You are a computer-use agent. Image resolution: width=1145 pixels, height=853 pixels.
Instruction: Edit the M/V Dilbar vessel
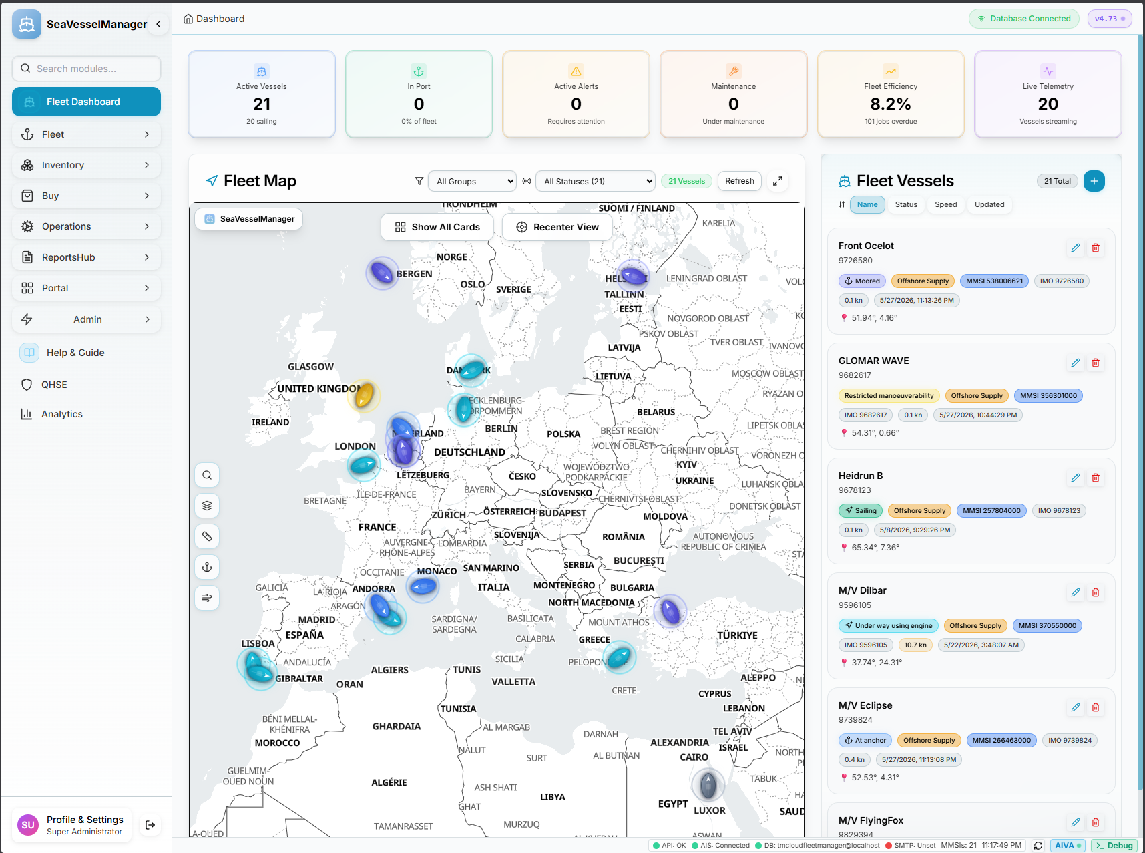1076,592
